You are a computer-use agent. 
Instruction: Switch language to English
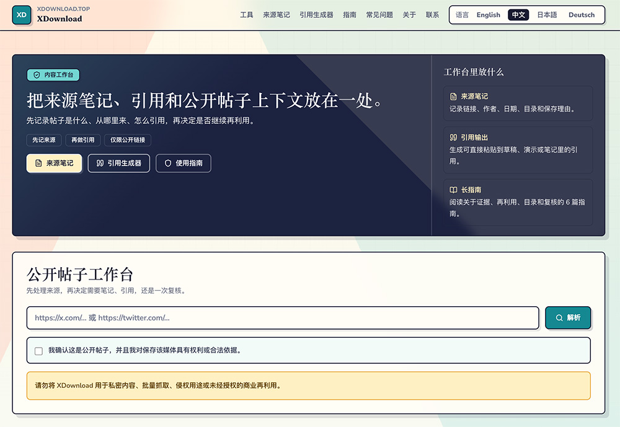click(x=489, y=15)
